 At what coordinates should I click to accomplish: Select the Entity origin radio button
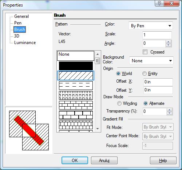(144, 74)
